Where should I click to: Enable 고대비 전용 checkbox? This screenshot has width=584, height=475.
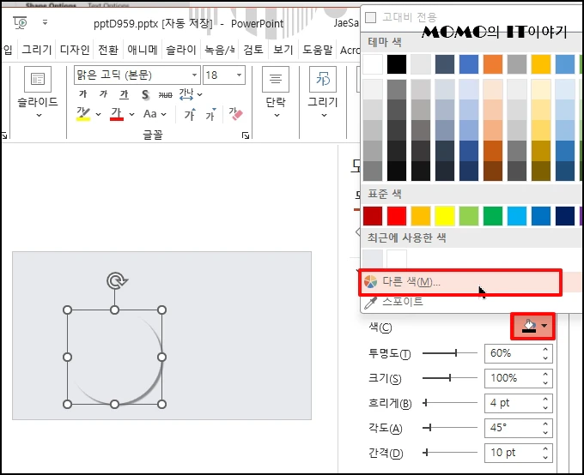coord(371,17)
